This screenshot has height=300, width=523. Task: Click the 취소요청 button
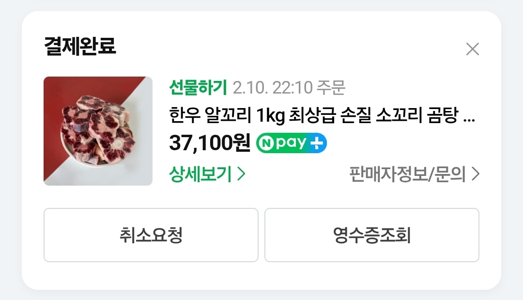(151, 235)
